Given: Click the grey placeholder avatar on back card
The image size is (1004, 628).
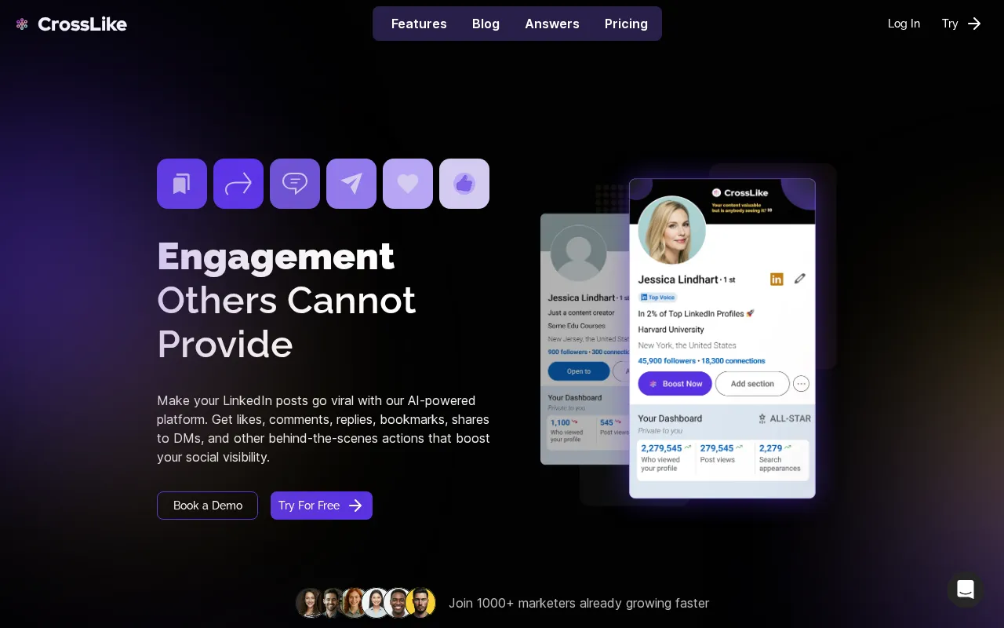Looking at the screenshot, I should [x=578, y=254].
